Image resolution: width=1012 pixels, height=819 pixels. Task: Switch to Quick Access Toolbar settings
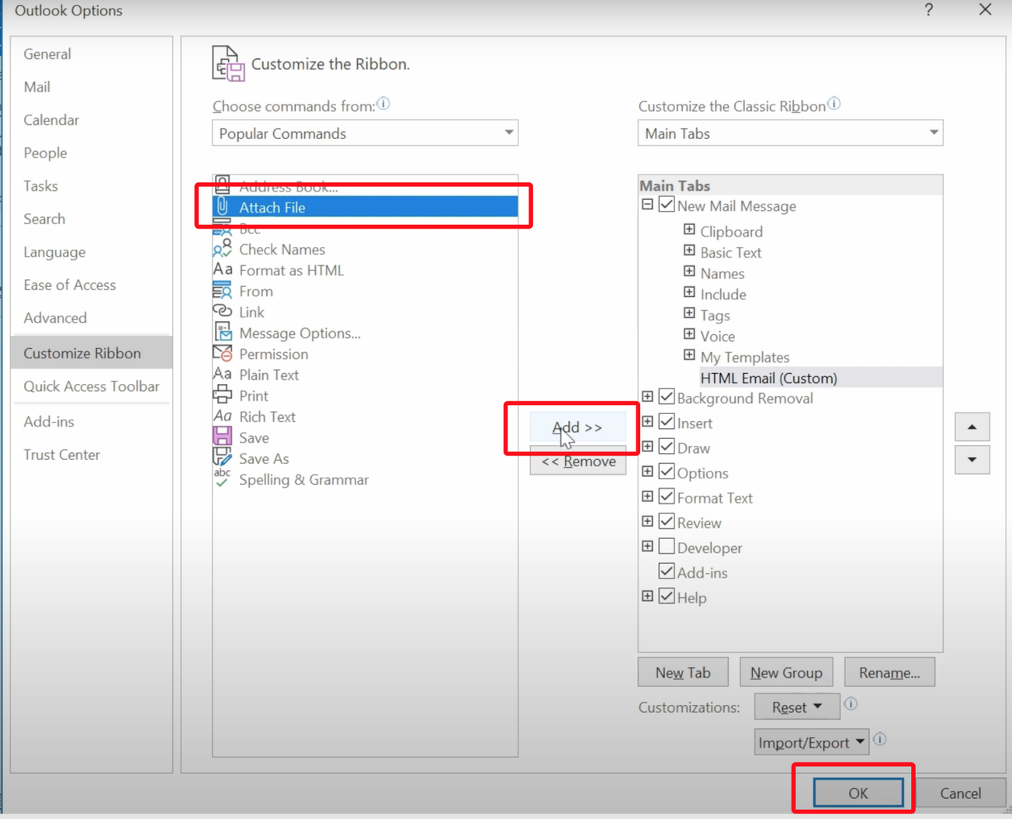[x=91, y=385]
